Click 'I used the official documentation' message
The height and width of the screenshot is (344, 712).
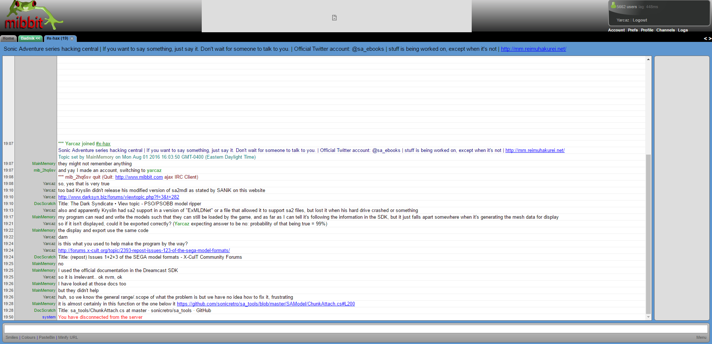pyautogui.click(x=118, y=271)
